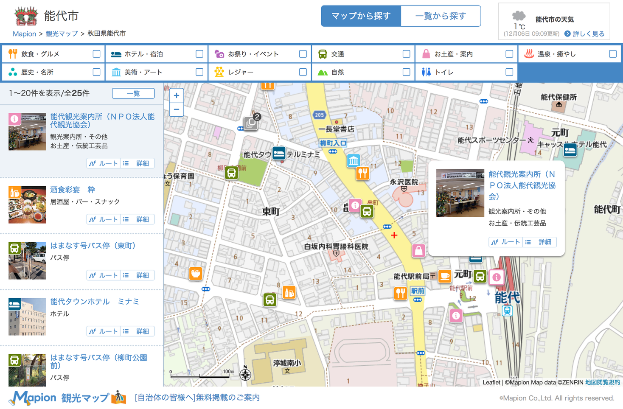Select the マップから探す tab

[361, 16]
